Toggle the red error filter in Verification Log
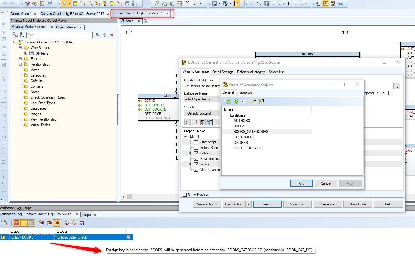This screenshot has width=415, height=260. click(17, 223)
